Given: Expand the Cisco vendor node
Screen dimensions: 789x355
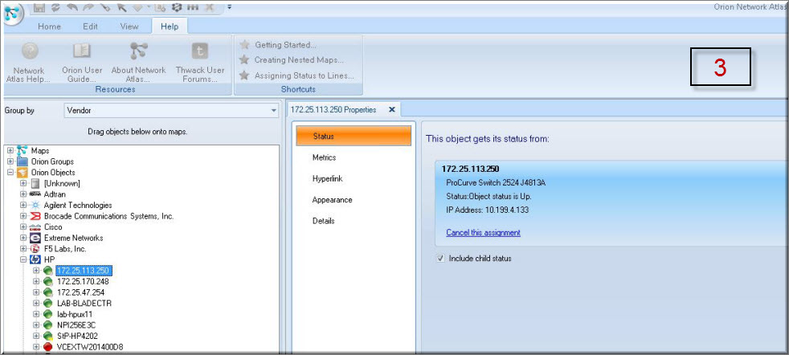Looking at the screenshot, I should (x=23, y=226).
